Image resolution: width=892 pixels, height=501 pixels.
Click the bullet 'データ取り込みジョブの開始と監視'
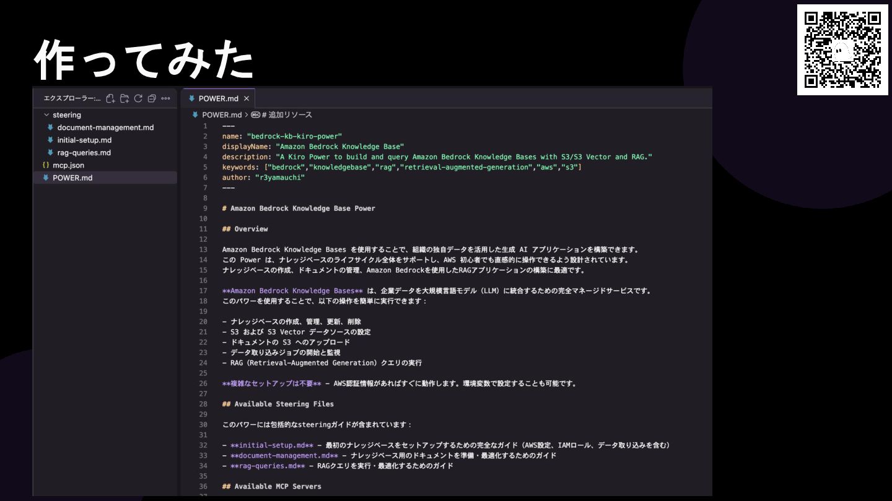tap(281, 353)
